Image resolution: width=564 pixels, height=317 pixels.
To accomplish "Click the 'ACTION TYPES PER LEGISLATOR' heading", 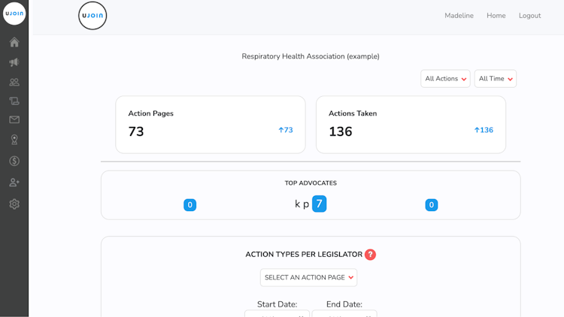I will click(x=304, y=255).
